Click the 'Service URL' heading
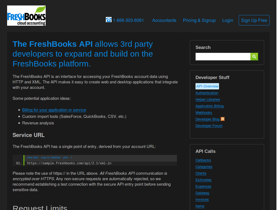 point(28,135)
